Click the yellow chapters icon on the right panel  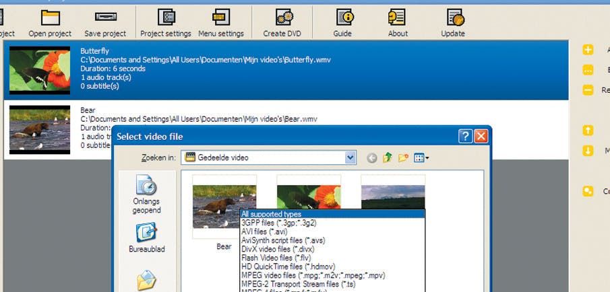588,191
